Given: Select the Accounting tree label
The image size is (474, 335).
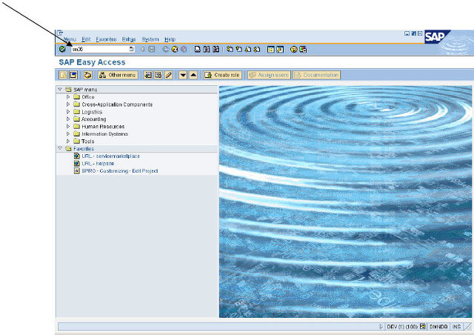Looking at the screenshot, I should [94, 119].
